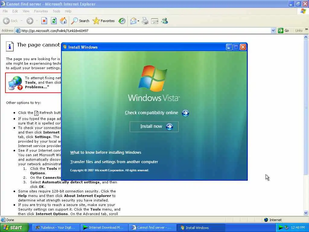The image size is (309, 232).
Task: Open the Edit menu
Action: [x=15, y=11]
